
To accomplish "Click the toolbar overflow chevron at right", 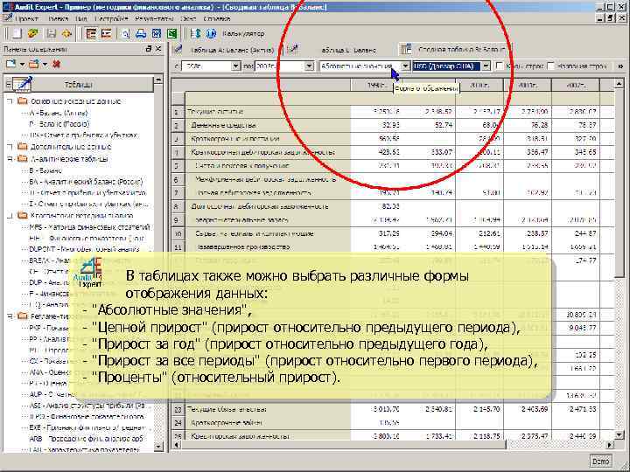I will (x=620, y=66).
